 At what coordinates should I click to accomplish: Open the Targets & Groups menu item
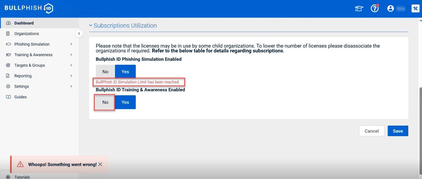(40, 65)
